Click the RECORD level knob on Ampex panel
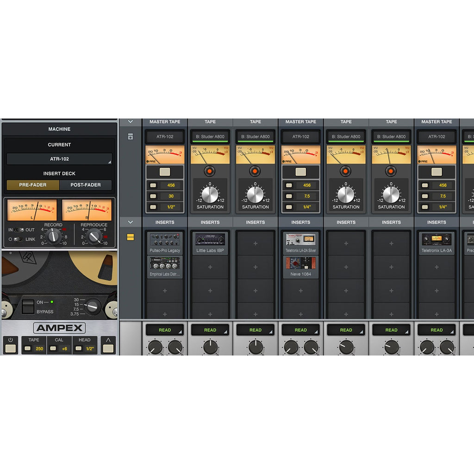Viewport: 474px width, 474px height. pyautogui.click(x=54, y=236)
